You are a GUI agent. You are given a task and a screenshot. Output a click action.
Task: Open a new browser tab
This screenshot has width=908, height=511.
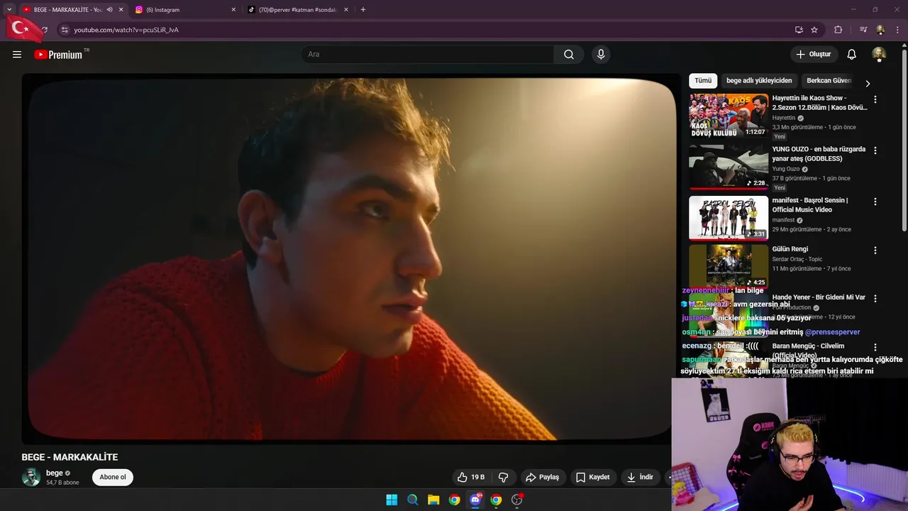(363, 10)
